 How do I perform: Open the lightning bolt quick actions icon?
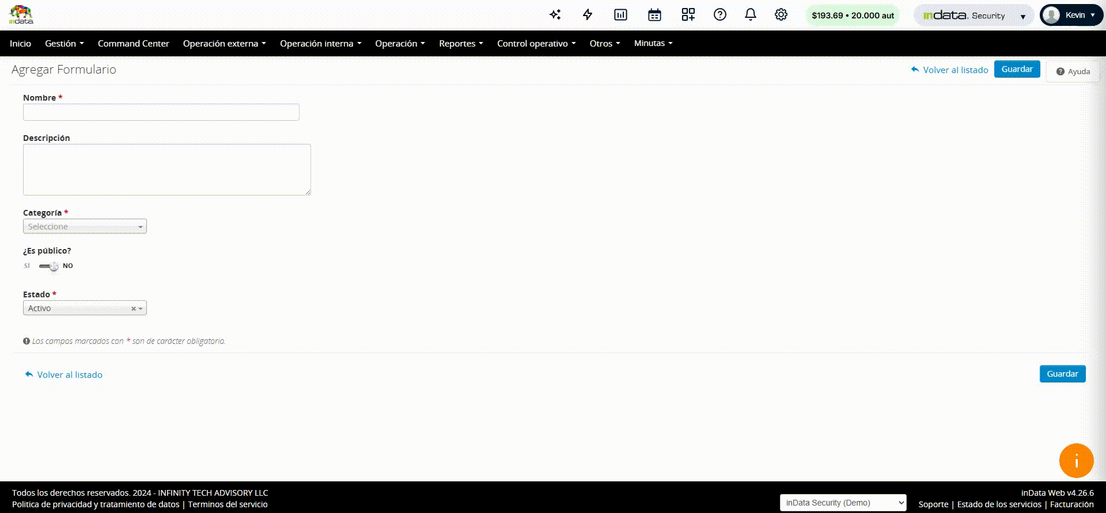pos(588,15)
